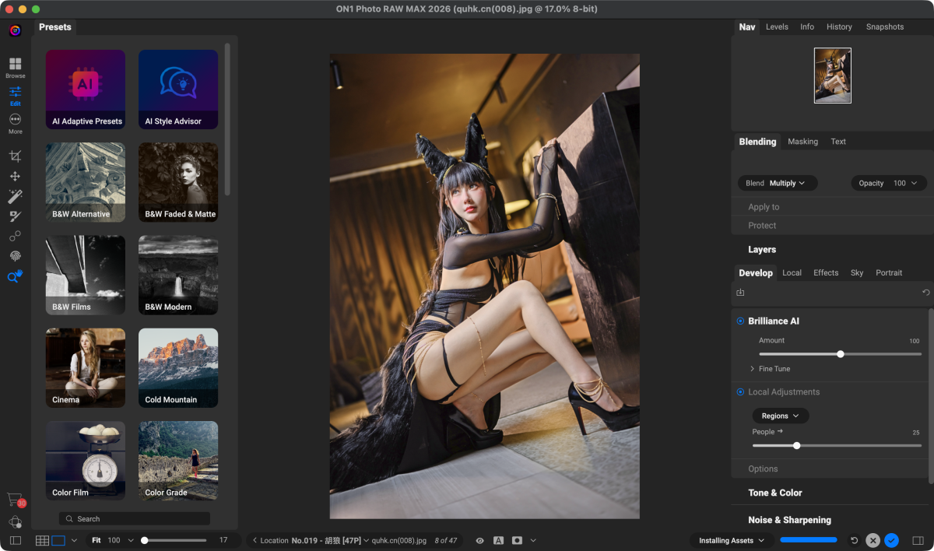This screenshot has width=934, height=551.
Task: Open the shopping cart icon
Action: (14, 499)
